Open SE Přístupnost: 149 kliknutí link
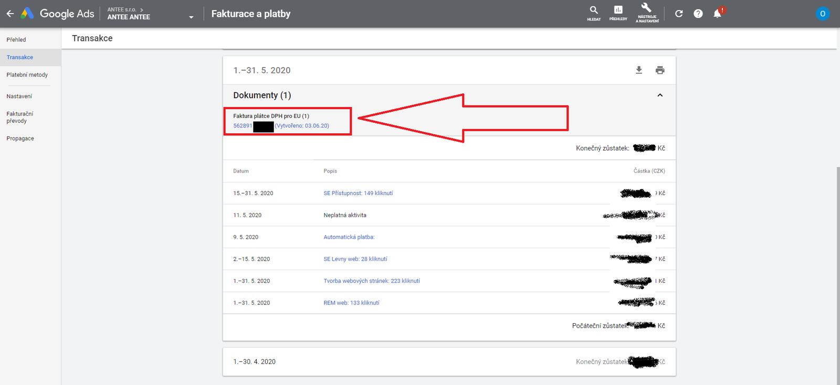 [358, 194]
